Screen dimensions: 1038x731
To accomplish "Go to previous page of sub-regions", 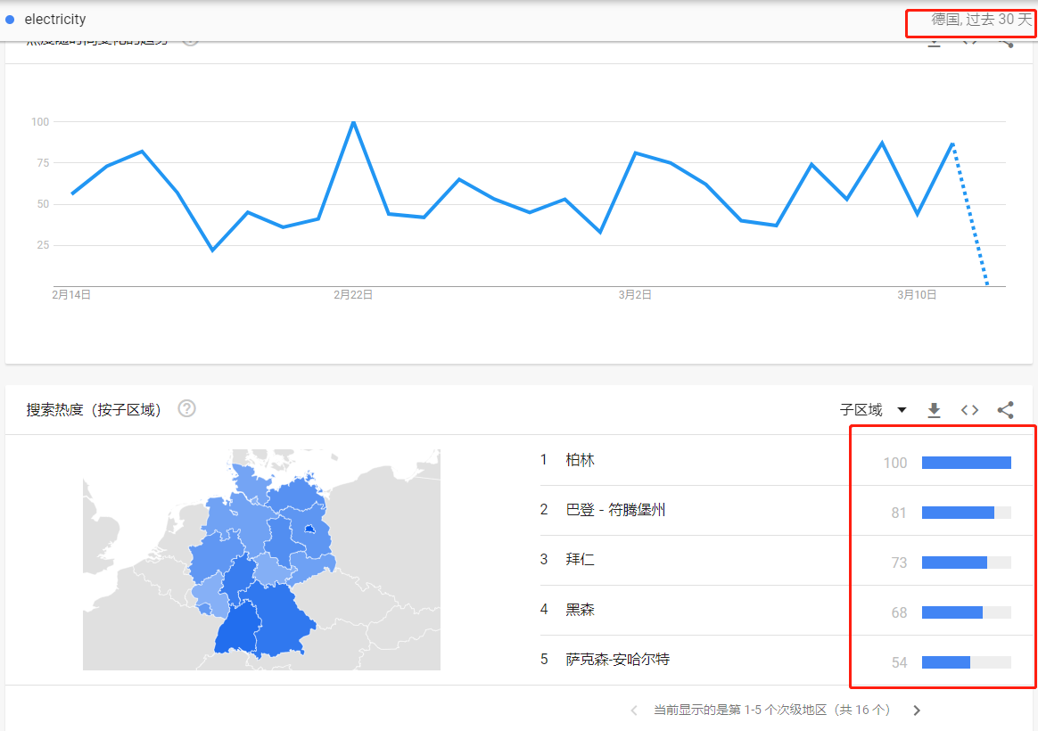I will (634, 710).
